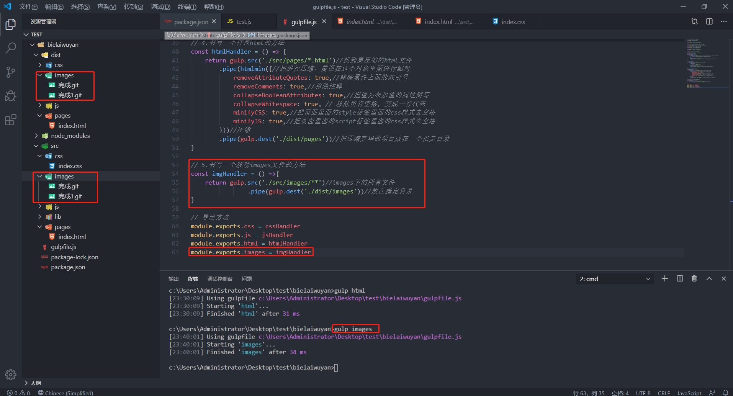
Task: Create a new terminal with plus icon
Action: 665,279
